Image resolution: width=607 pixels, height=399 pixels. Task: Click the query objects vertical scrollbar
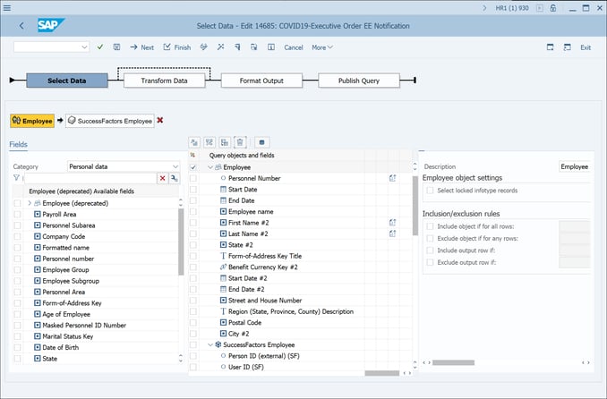pyautogui.click(x=415, y=205)
